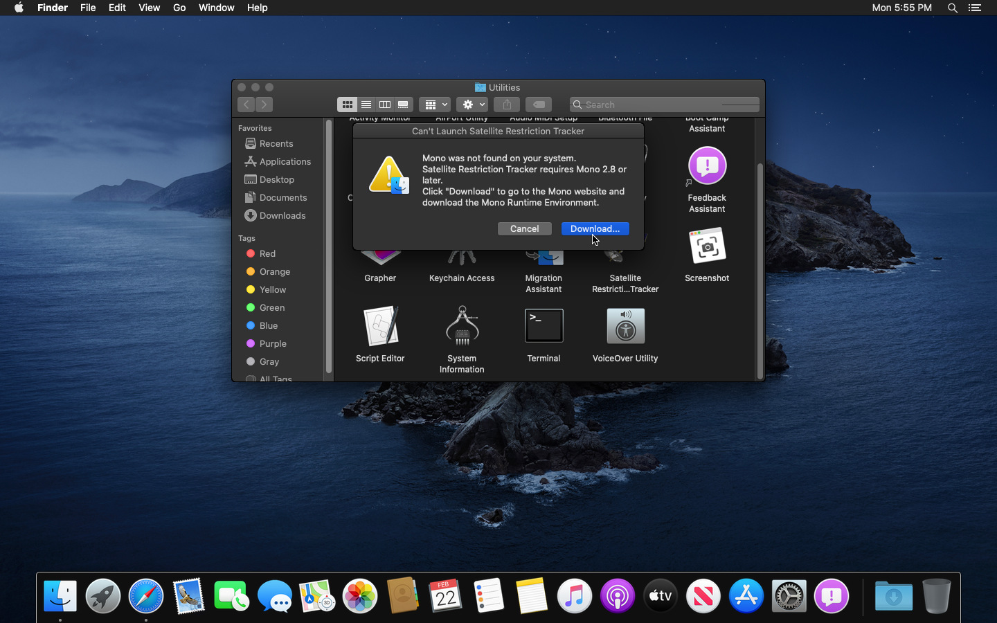Switch to list view in Finder toolbar
The image size is (997, 623).
coord(366,105)
